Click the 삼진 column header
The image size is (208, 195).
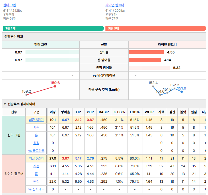[172, 112]
